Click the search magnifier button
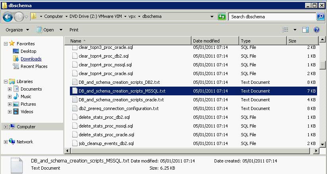 pyautogui.click(x=321, y=16)
